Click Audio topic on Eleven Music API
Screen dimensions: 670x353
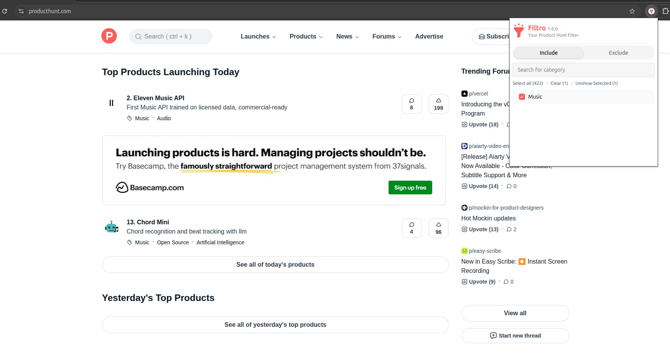point(164,118)
